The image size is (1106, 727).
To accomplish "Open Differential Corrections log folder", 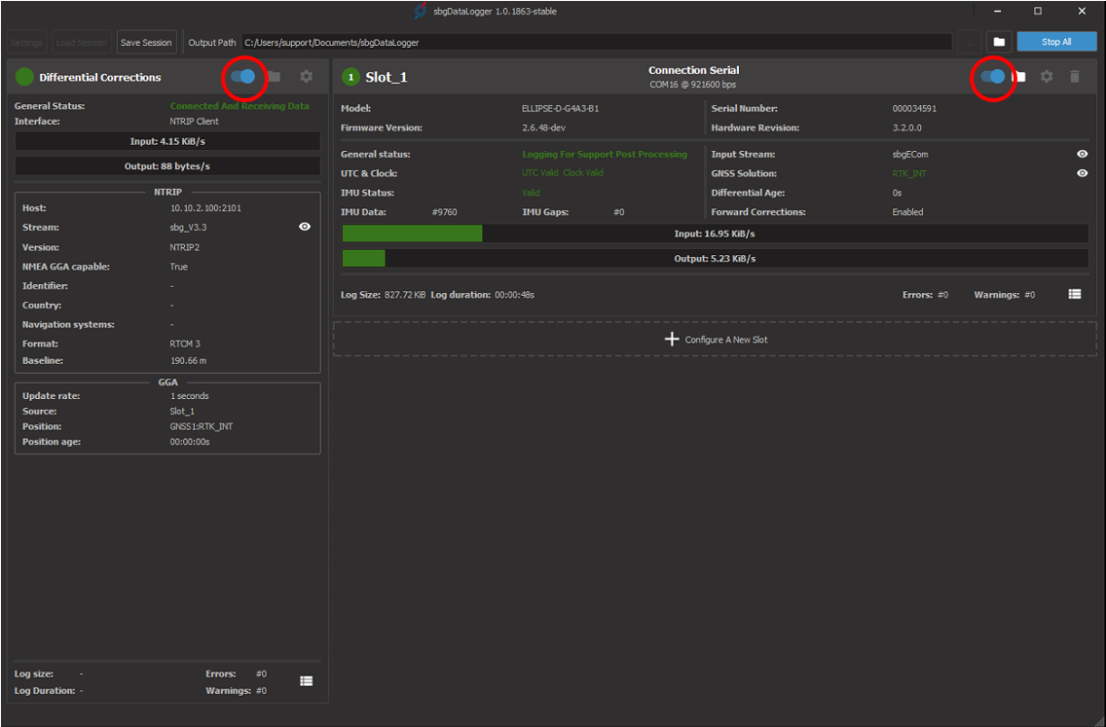I will click(275, 77).
